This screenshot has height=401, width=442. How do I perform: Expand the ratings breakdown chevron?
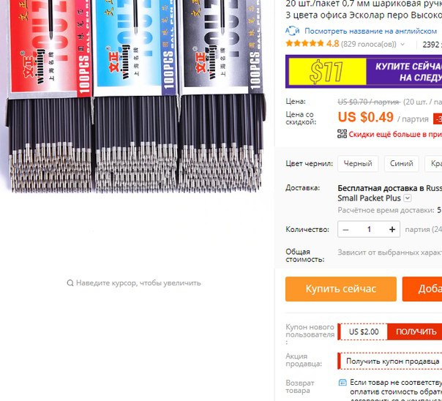[402, 44]
